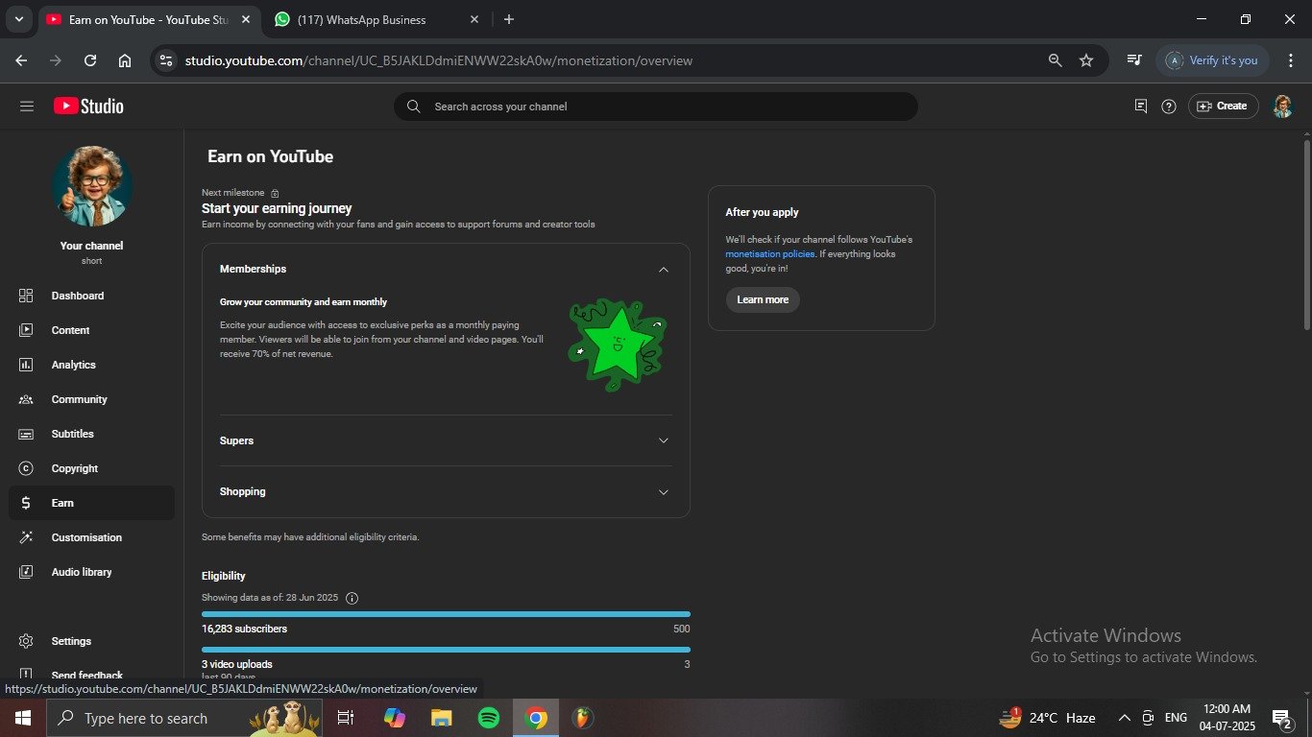Click the Type here to search box
Viewport: 1312px width, 737px height.
click(184, 718)
